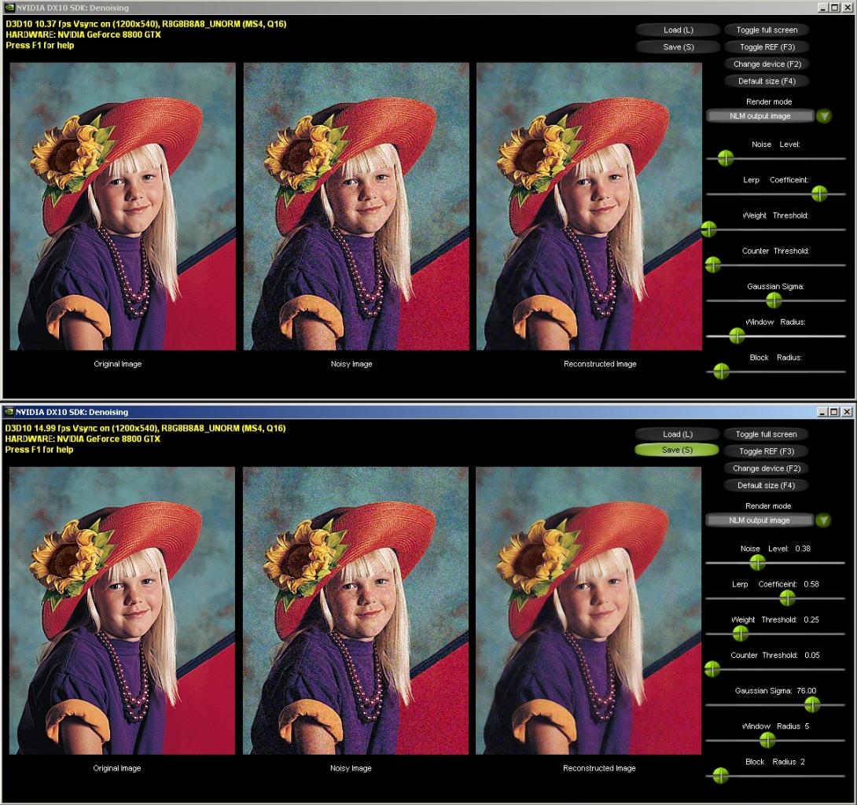The image size is (857, 805).
Task: Click Block Radius slider knob in upper window
Action: pyautogui.click(x=722, y=372)
